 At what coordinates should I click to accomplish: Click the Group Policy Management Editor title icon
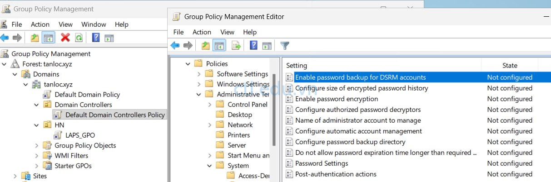177,17
